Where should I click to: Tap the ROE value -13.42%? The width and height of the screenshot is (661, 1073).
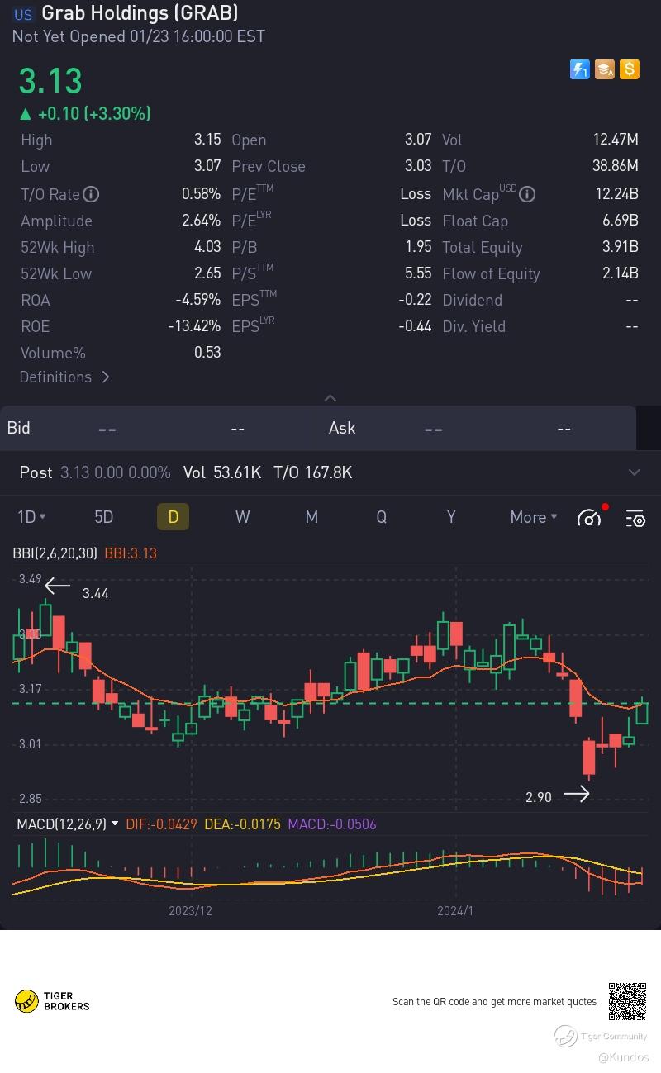point(194,326)
